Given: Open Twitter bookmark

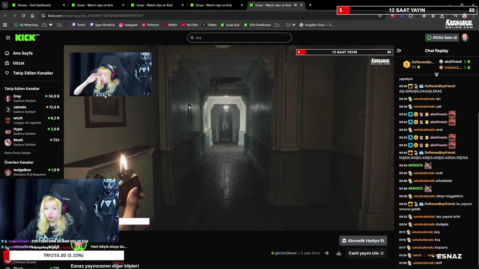Looking at the screenshot, I should [209, 25].
